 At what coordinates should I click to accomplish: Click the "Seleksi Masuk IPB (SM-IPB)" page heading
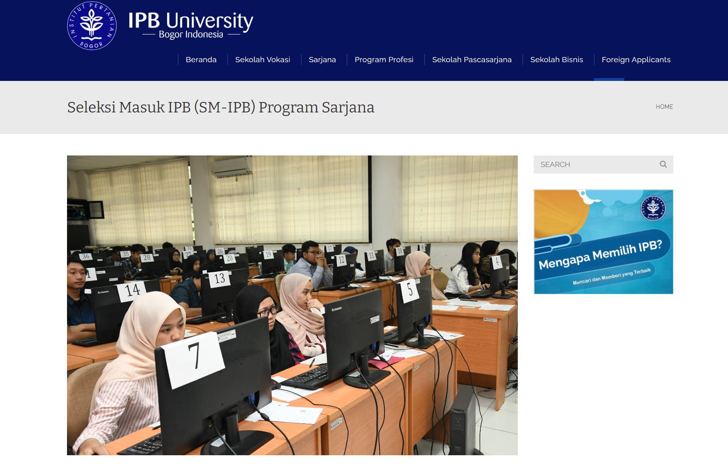pos(221,107)
